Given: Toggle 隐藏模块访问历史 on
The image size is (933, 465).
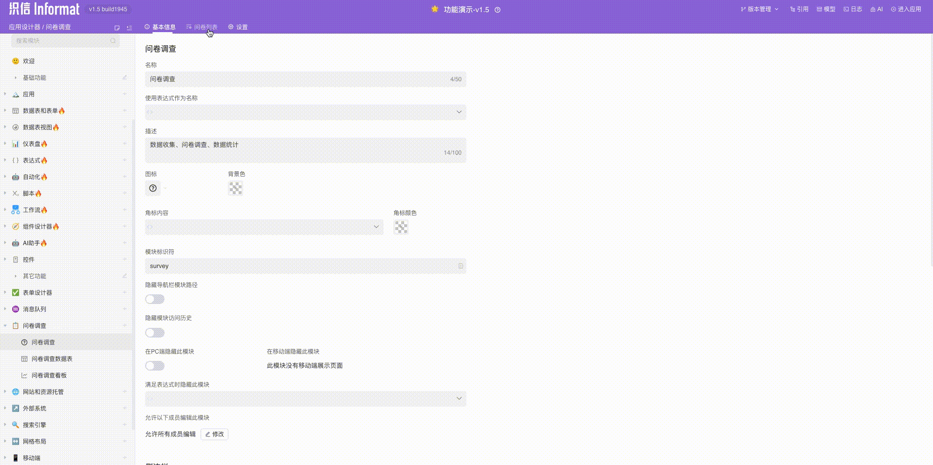Looking at the screenshot, I should pyautogui.click(x=154, y=333).
